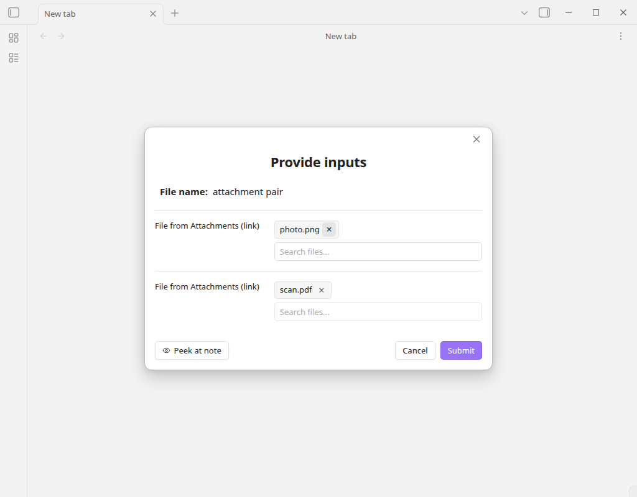Close the New tab tab
Viewport: 637px width, 497px height.
coord(153,14)
